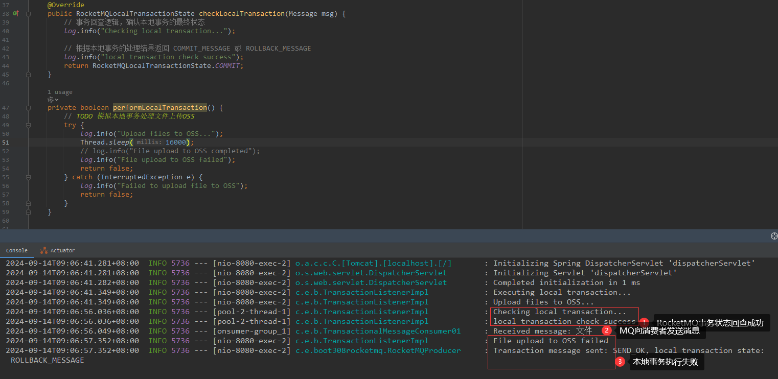Screen dimensions: 778x379
Task: Click the 'millis:' parameter hint in Thread.sleep
Action: (149, 143)
